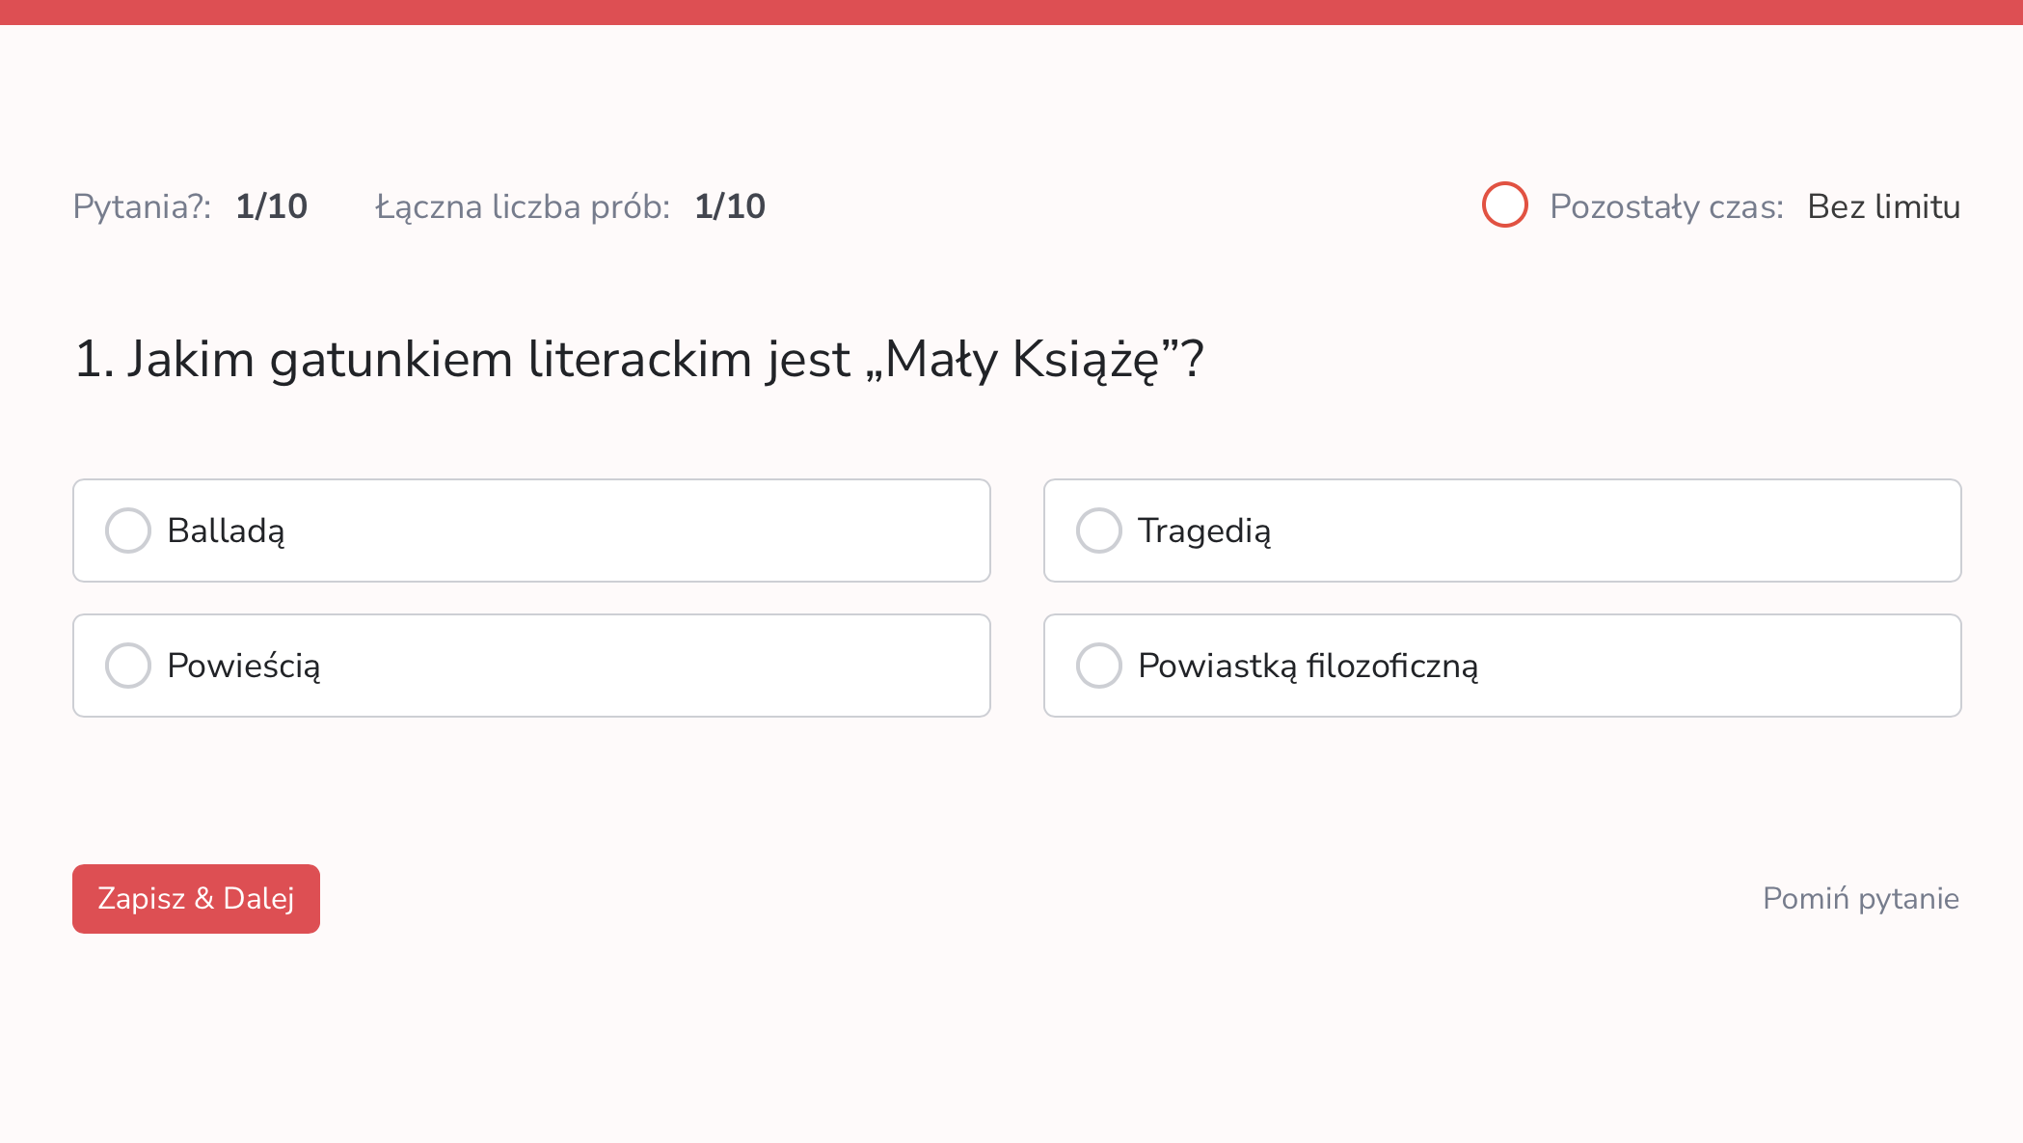
Task: Choose the Tragedią radio option
Action: pyautogui.click(x=1099, y=531)
